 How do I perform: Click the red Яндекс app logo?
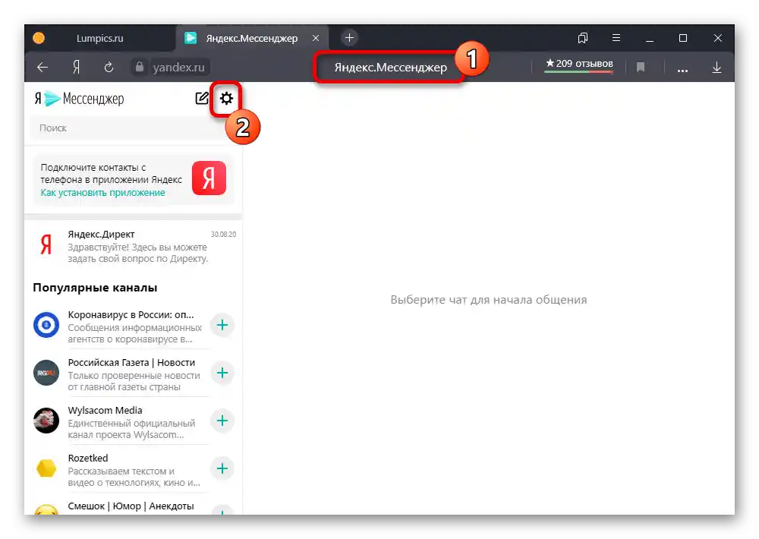coord(209,178)
